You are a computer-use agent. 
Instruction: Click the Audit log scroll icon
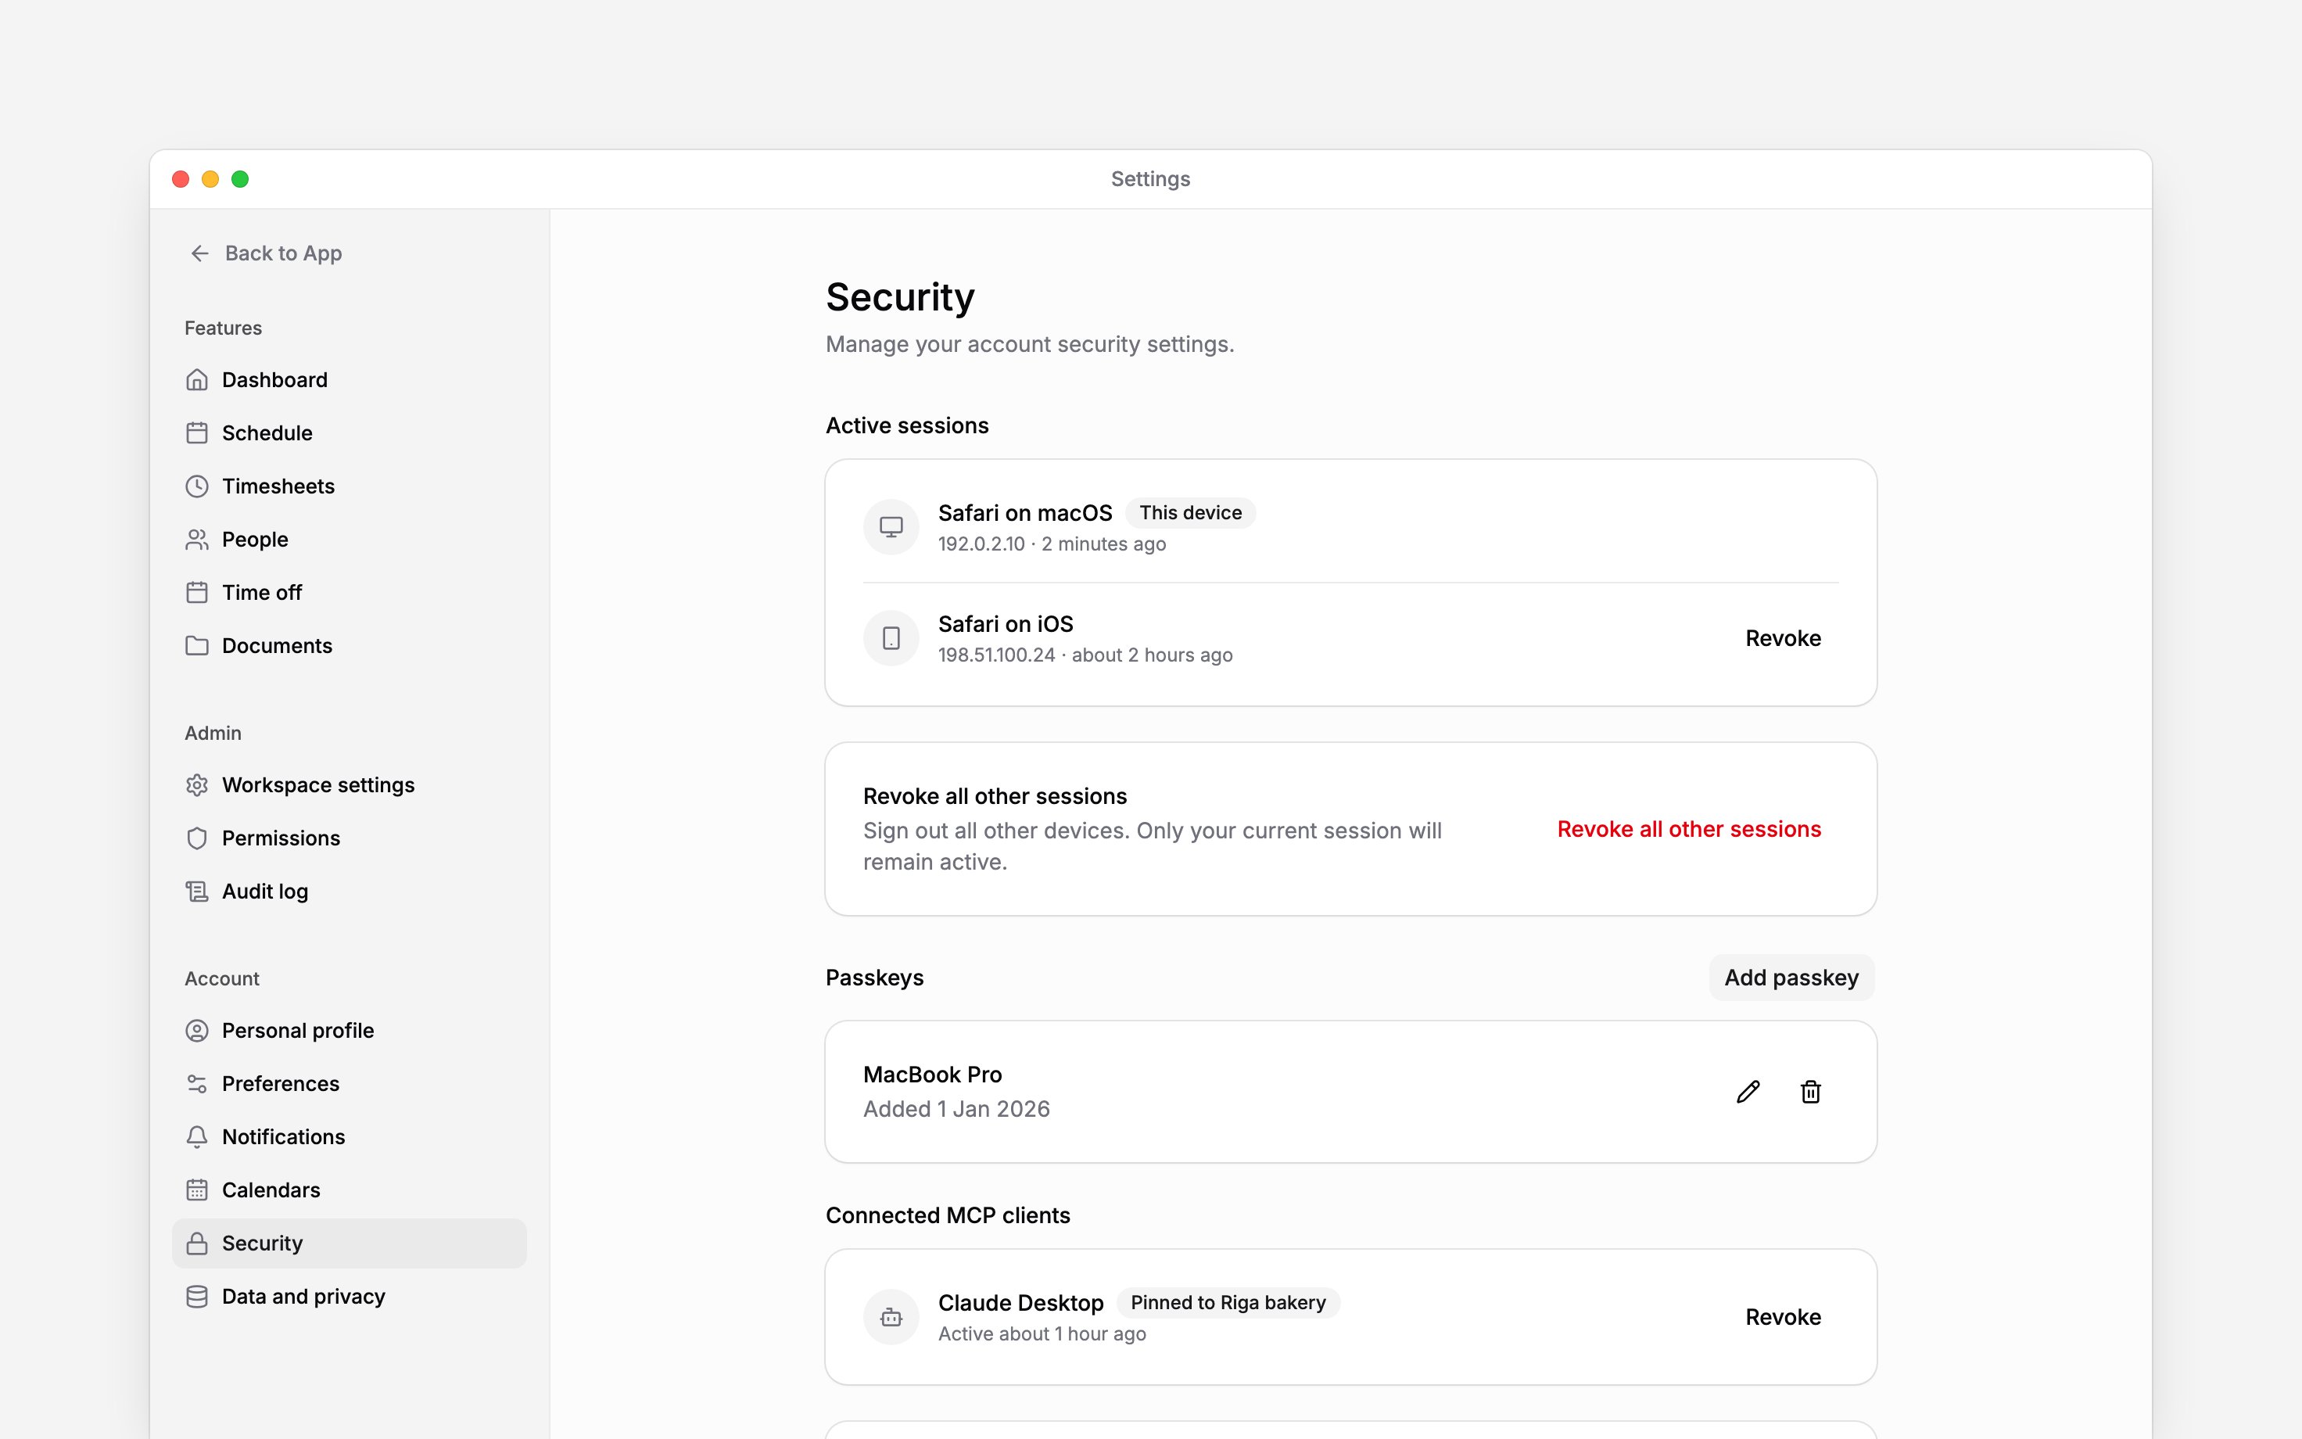coord(197,892)
